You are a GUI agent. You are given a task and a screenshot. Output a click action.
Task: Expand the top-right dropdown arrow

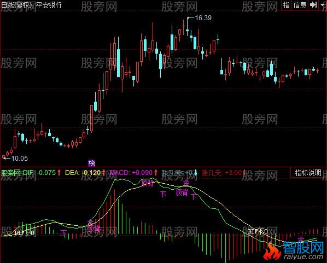pyautogui.click(x=323, y=4)
